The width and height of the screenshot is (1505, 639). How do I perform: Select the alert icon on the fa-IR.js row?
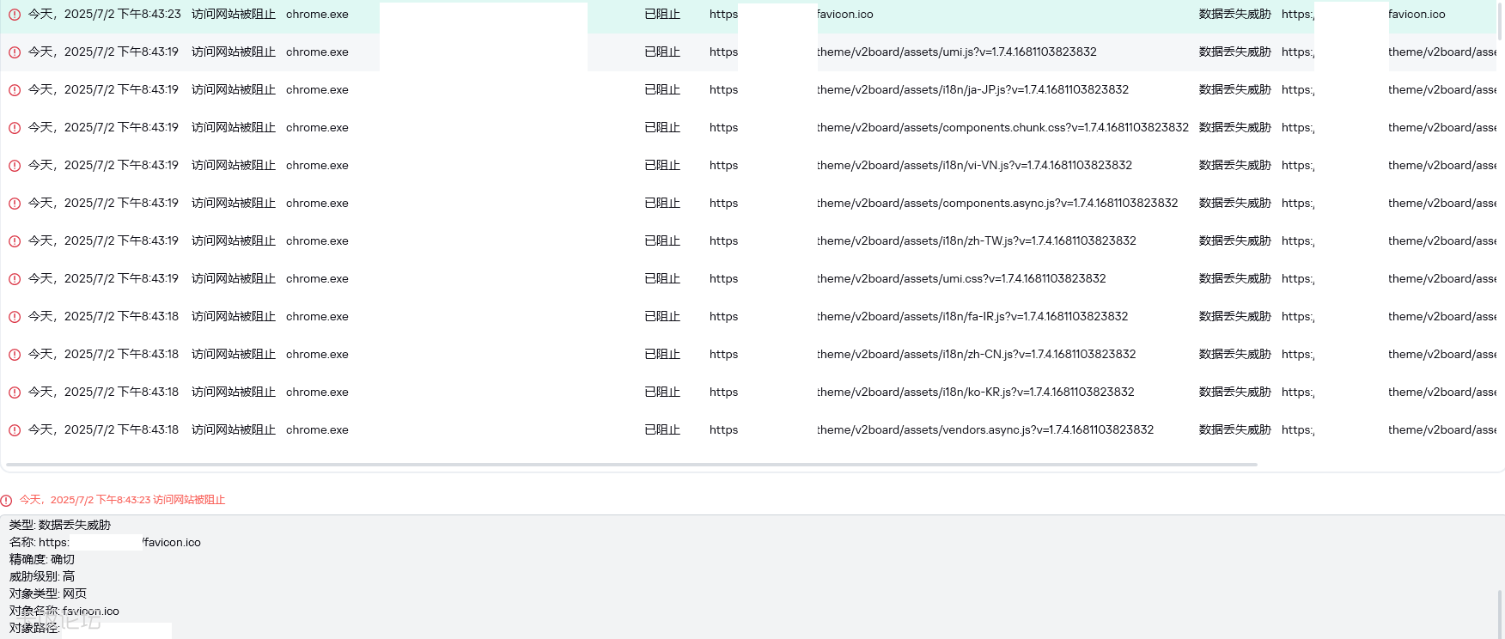click(15, 317)
